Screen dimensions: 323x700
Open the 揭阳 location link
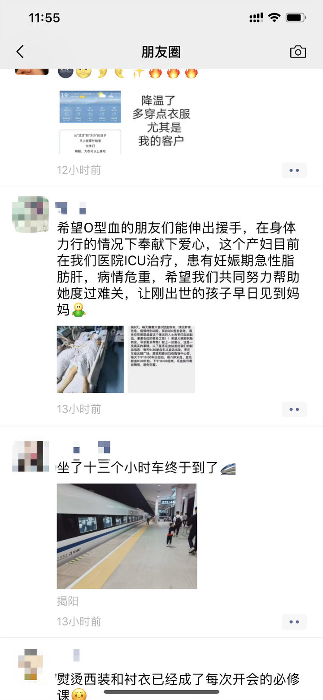point(68,601)
